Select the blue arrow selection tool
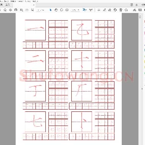This screenshot has width=145, height=145. pos(51,10)
